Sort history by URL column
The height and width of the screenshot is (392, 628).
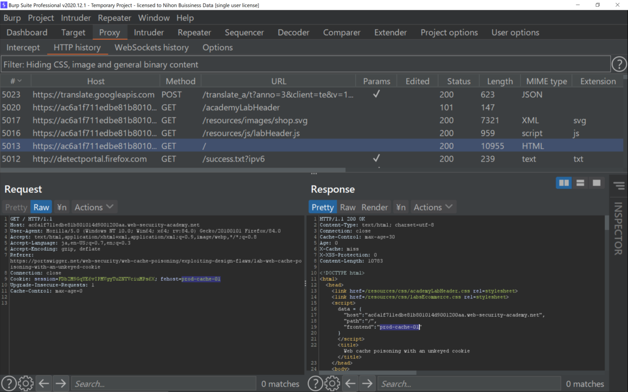279,81
